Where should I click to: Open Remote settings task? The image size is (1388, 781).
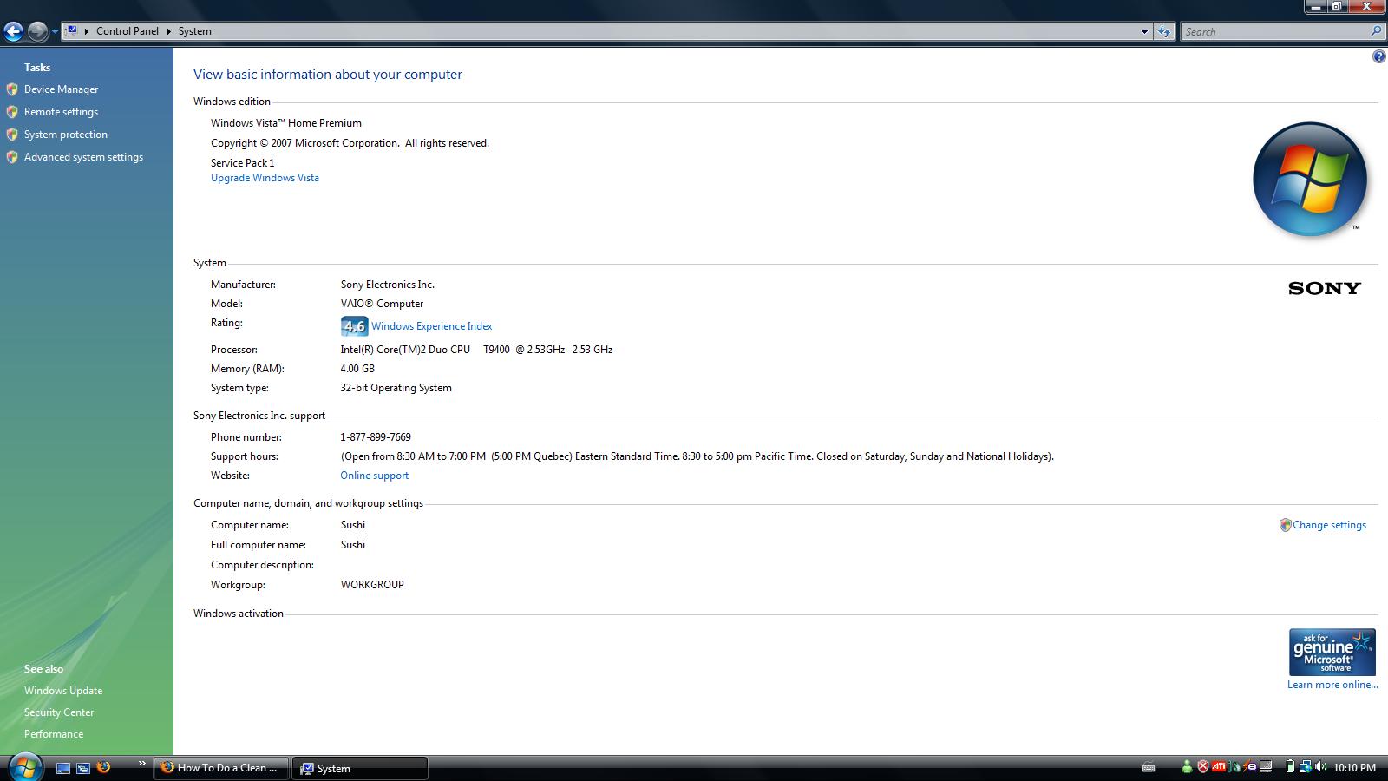[61, 112]
